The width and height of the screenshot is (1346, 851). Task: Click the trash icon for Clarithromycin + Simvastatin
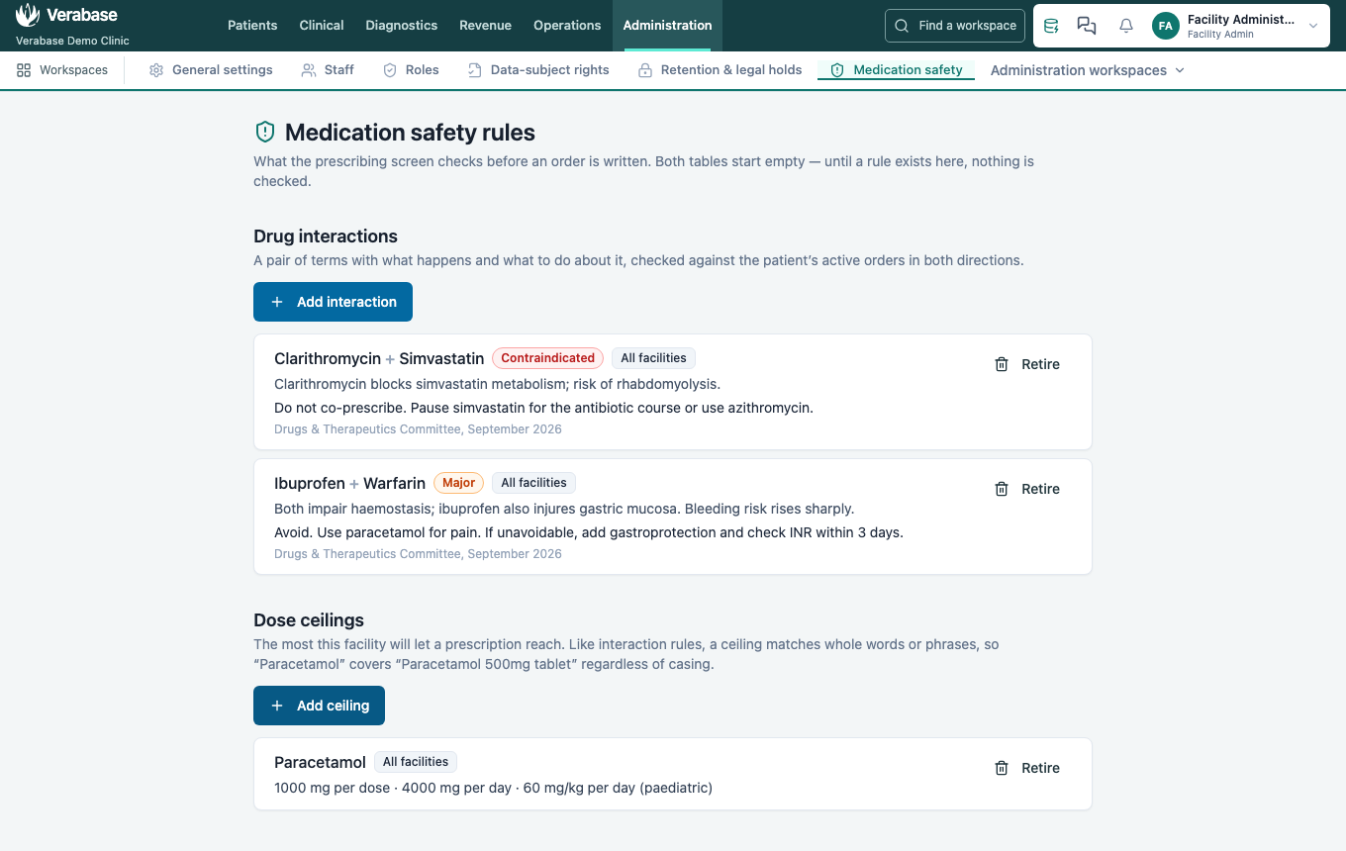click(x=1002, y=364)
